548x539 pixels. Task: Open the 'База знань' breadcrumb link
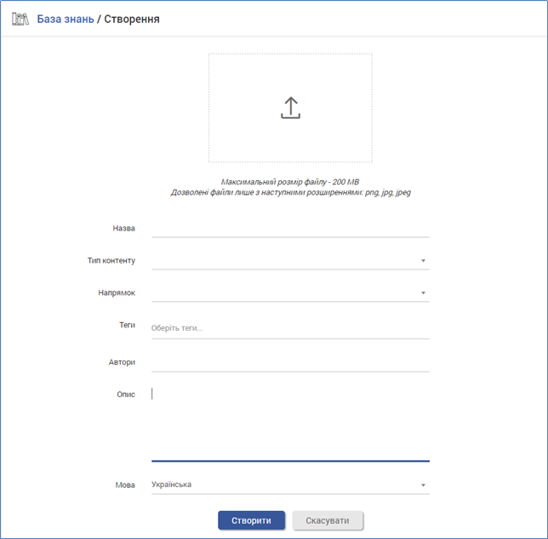[66, 19]
